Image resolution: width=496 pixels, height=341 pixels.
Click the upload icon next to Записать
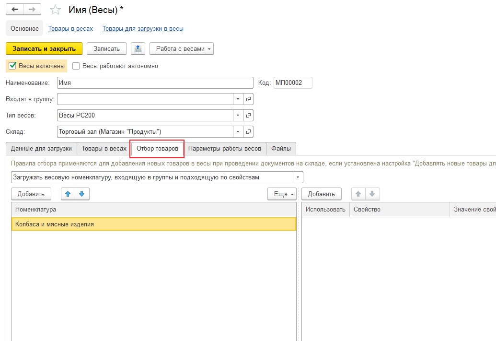click(138, 49)
